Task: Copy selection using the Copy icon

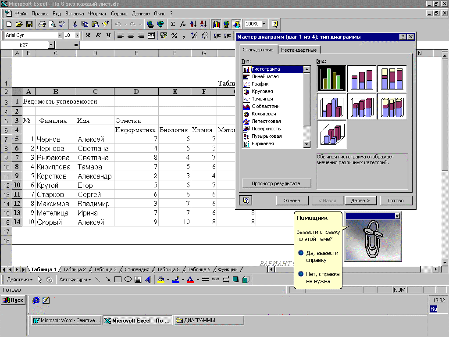Action: [85, 24]
